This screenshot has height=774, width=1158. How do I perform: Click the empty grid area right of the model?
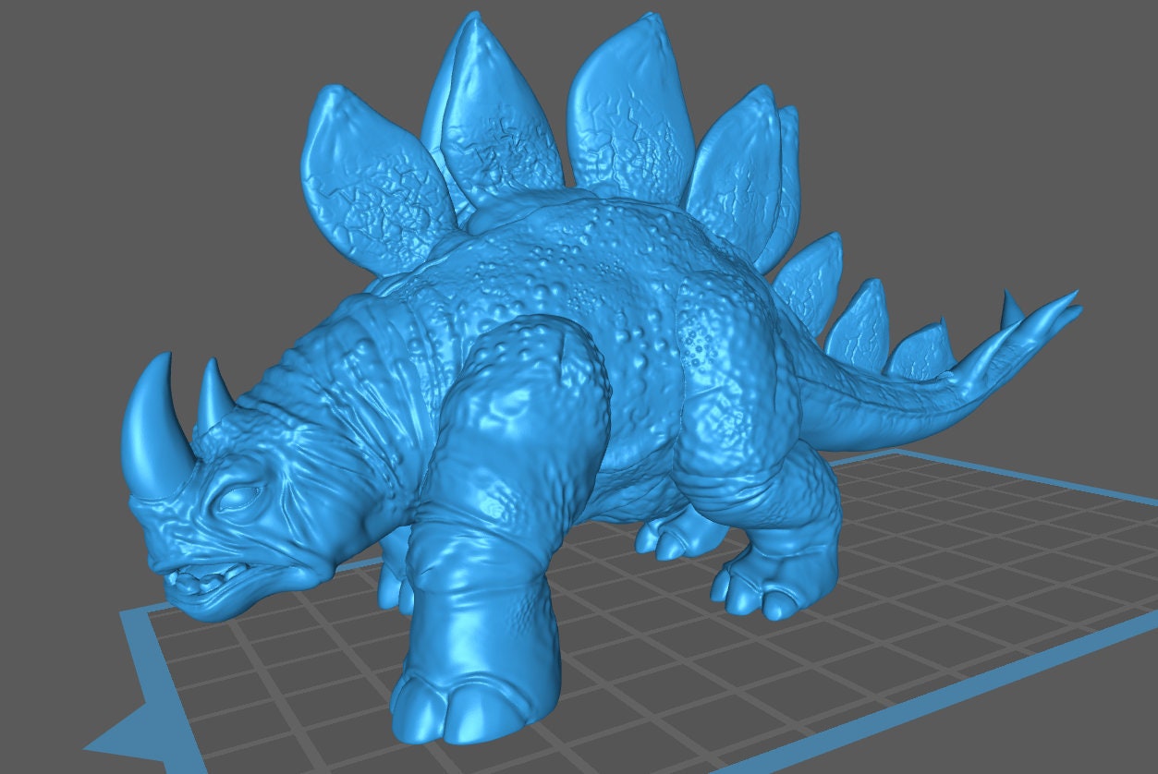point(970,554)
